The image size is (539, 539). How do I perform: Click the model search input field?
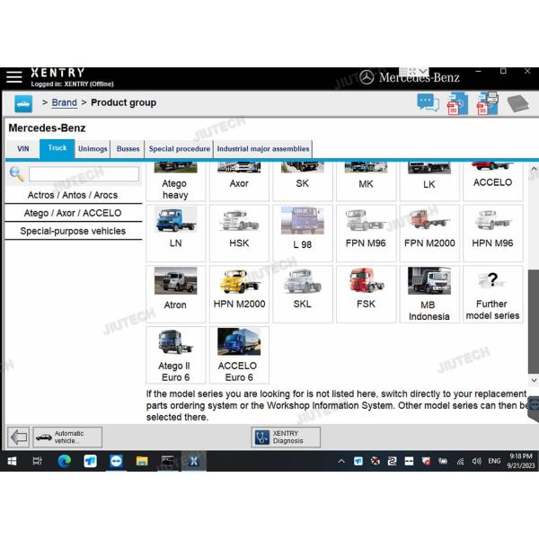pyautogui.click(x=84, y=174)
